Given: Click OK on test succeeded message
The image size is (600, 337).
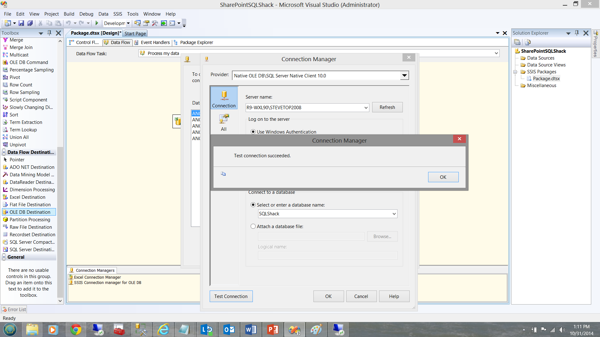Looking at the screenshot, I should pos(443,177).
